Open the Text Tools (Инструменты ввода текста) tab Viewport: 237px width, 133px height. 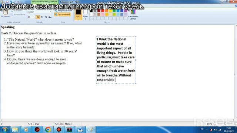(44, 1)
